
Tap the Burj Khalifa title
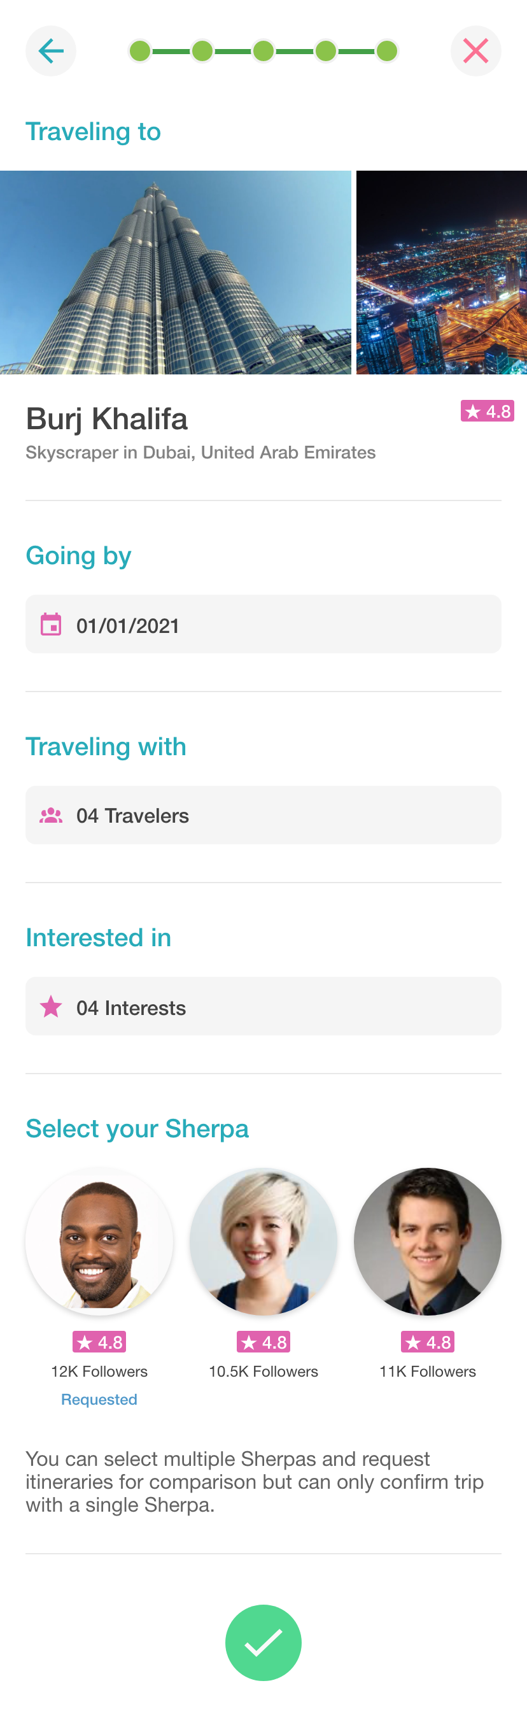click(x=107, y=419)
